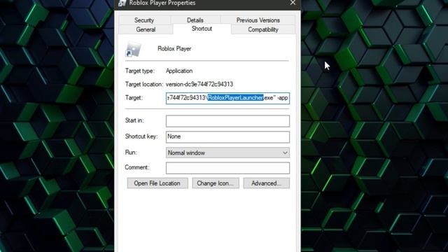Click the Open File Location button
The image size is (448, 252).
pyautogui.click(x=157, y=183)
